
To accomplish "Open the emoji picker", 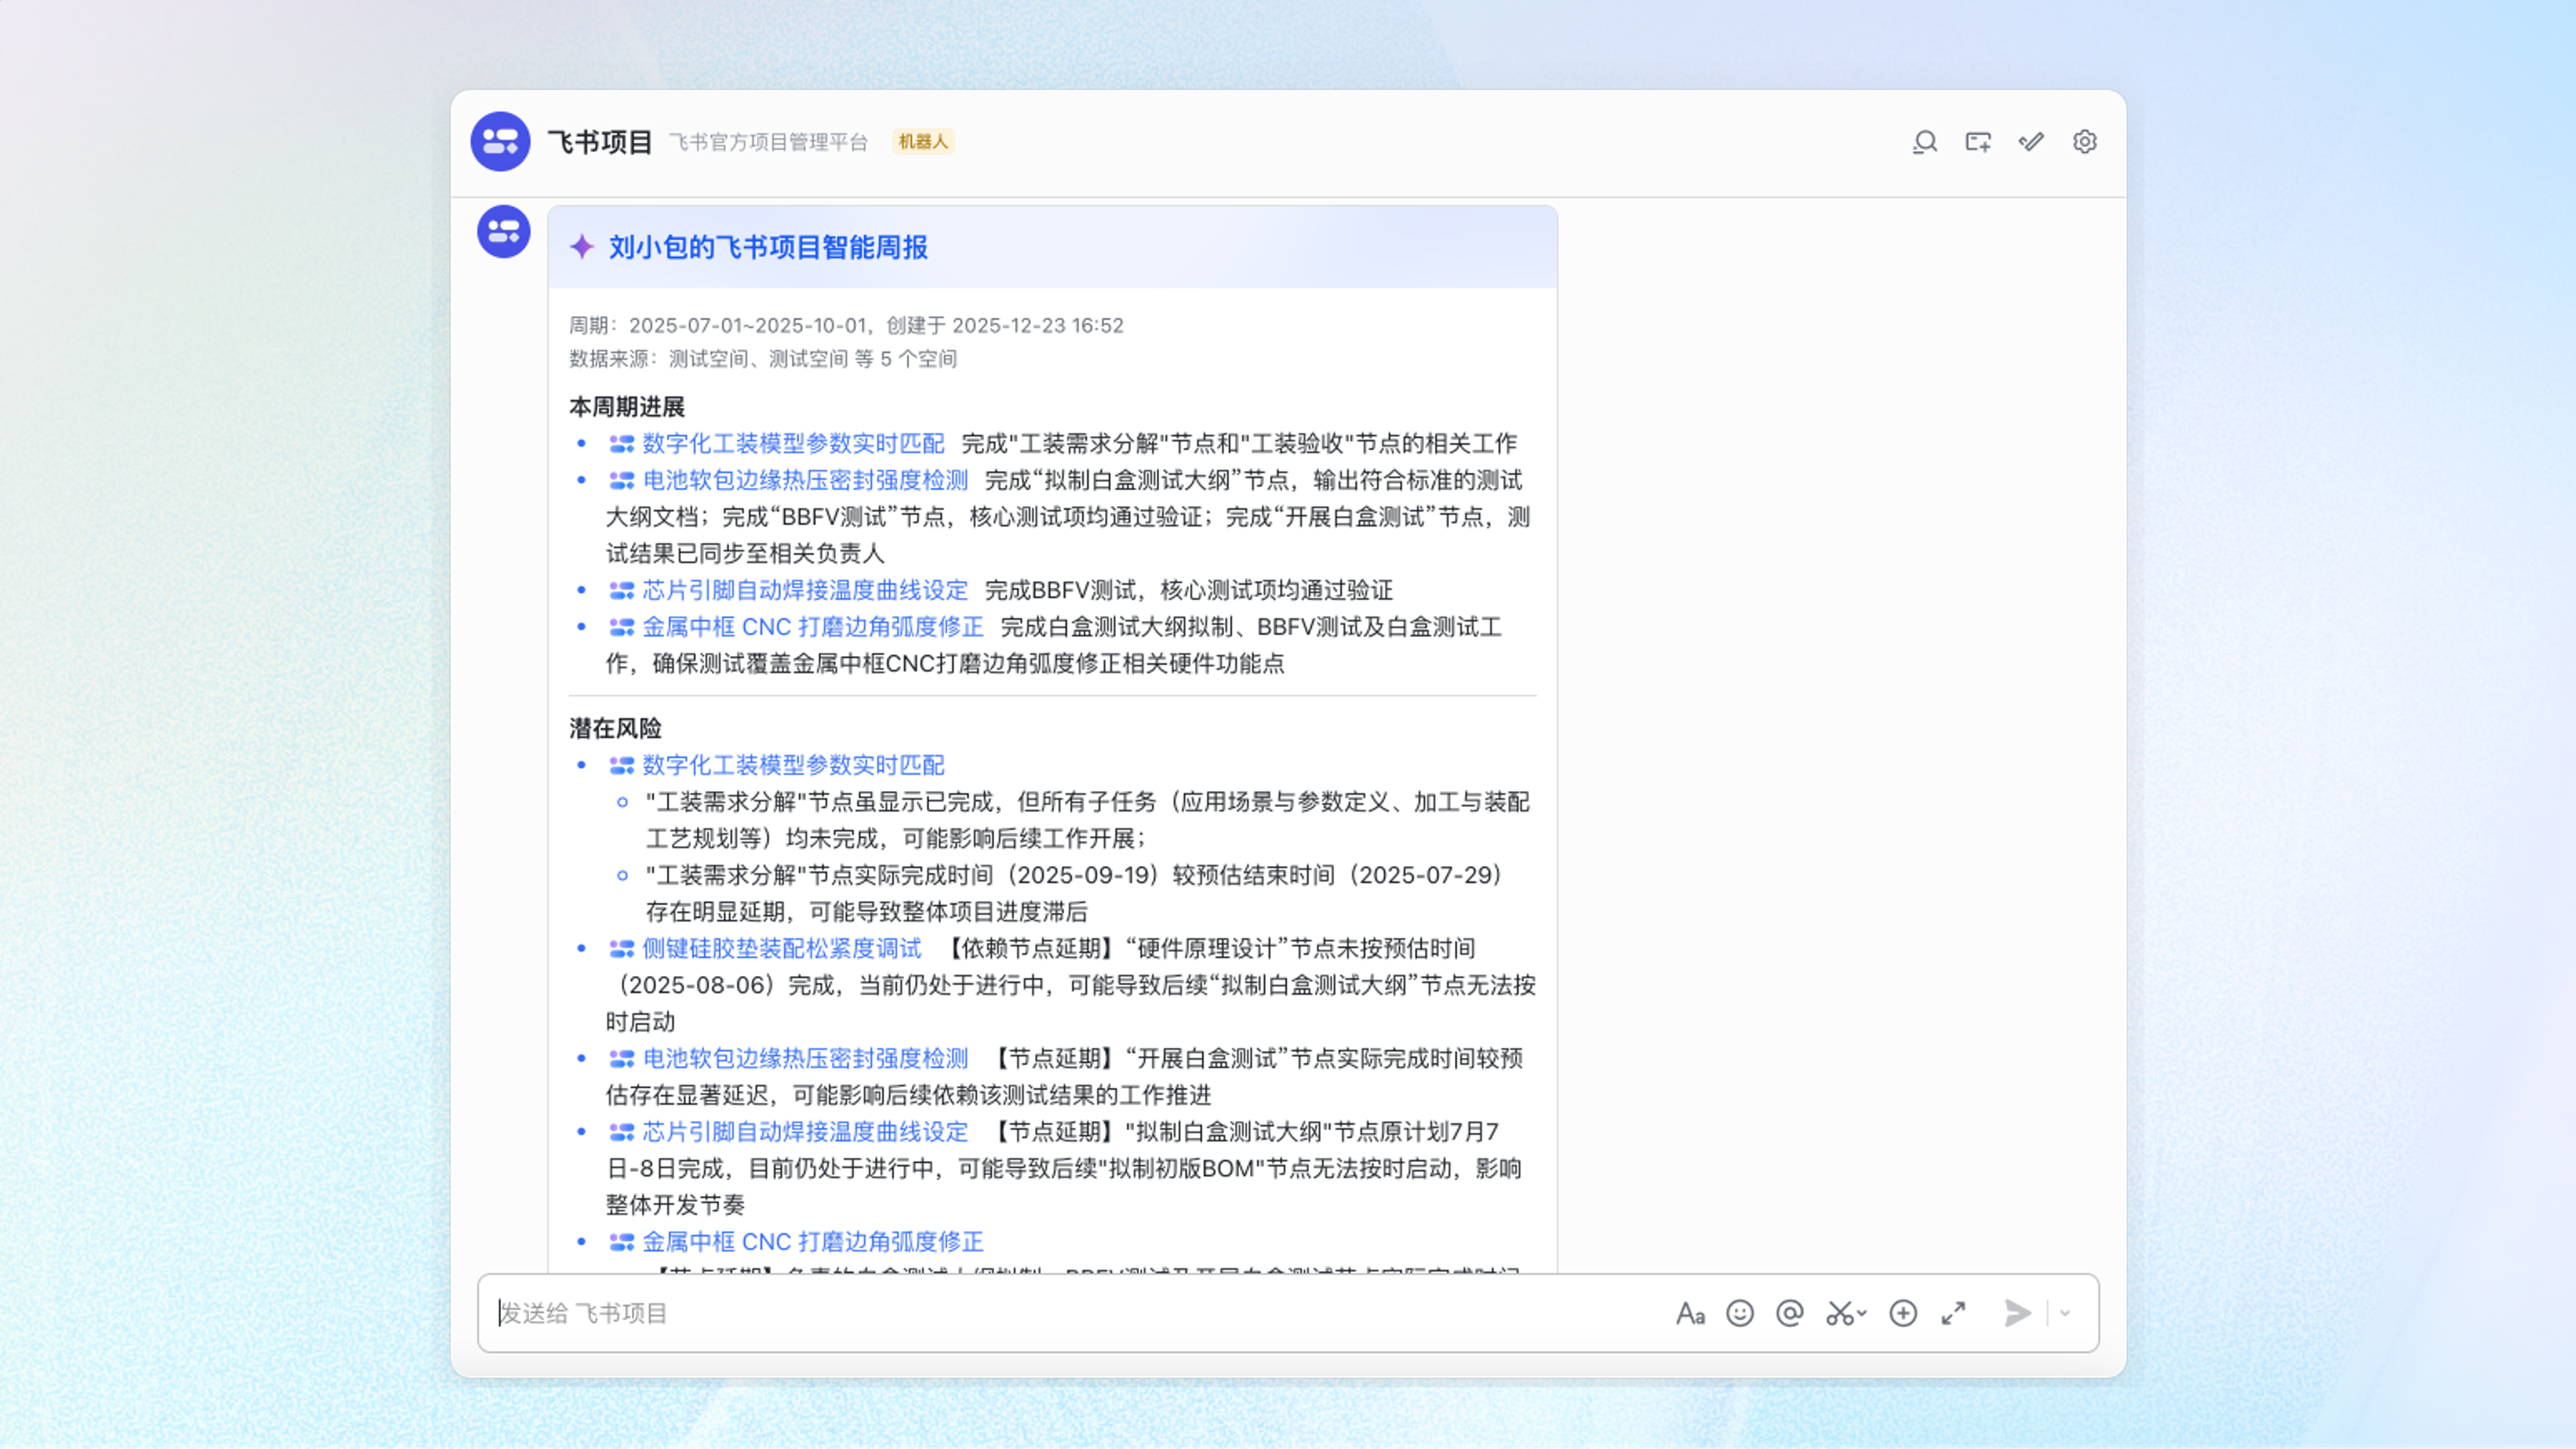I will coord(1740,1313).
